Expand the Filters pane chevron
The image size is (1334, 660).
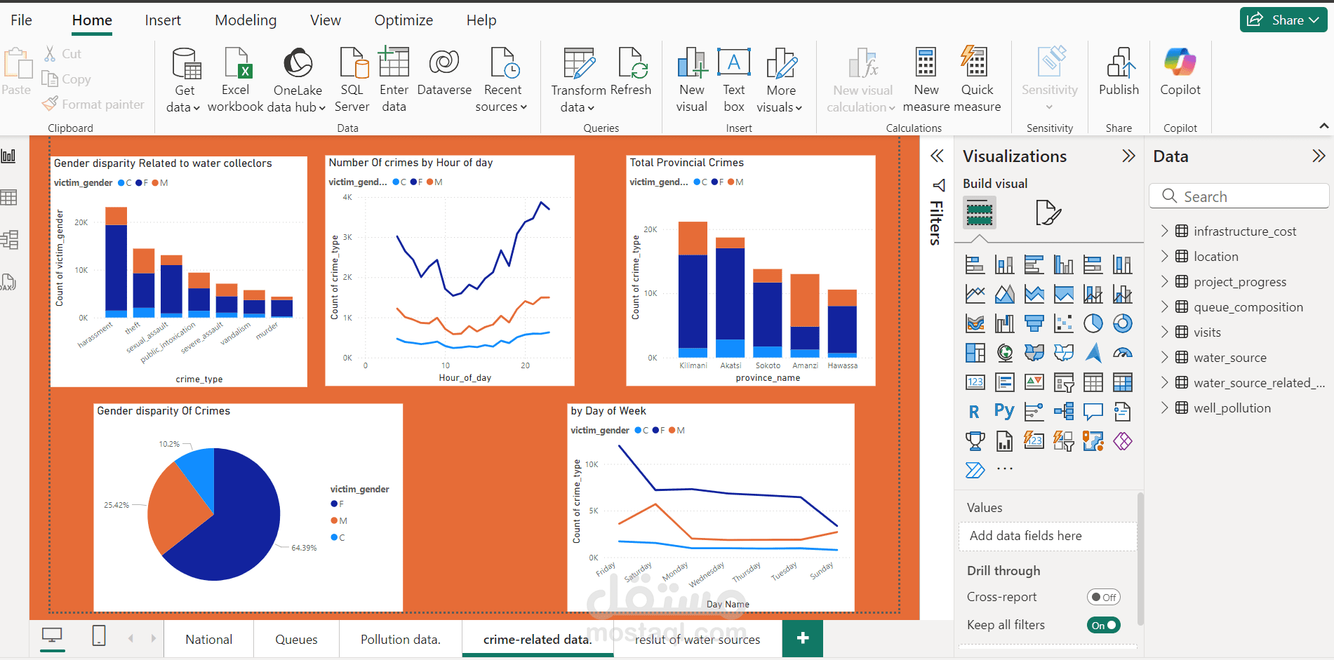pyautogui.click(x=937, y=156)
